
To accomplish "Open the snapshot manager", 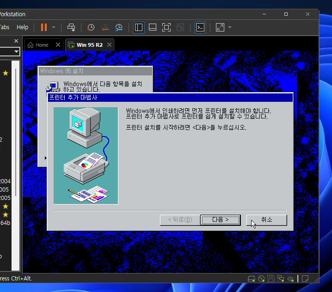I will 119,27.
